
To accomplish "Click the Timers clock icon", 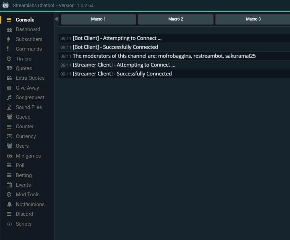I will tap(9, 59).
